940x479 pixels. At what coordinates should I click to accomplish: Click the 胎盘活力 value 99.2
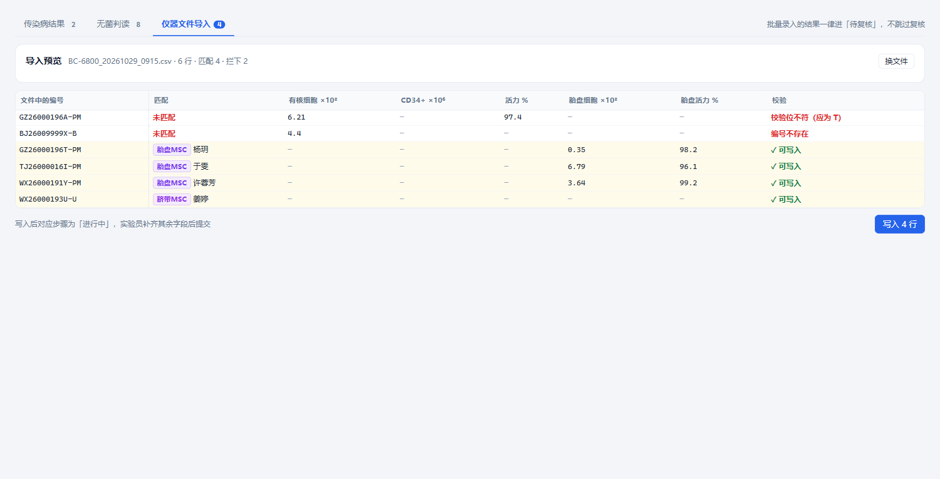click(688, 183)
